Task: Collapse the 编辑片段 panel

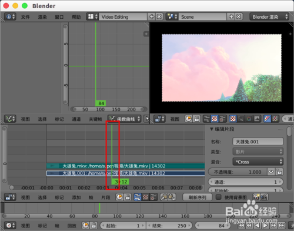Action: click(x=212, y=129)
